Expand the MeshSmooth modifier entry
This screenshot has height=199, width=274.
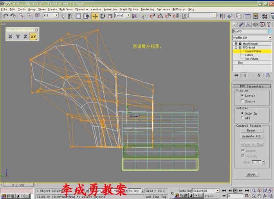click(x=240, y=44)
